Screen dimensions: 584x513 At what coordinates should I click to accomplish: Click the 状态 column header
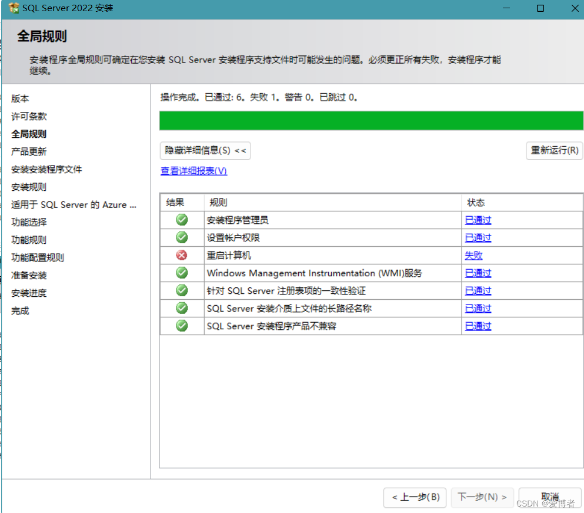476,202
